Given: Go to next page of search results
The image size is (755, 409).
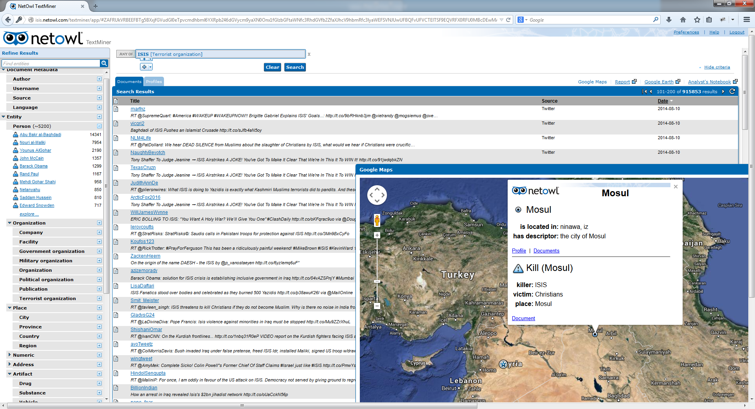Looking at the screenshot, I should pyautogui.click(x=723, y=92).
